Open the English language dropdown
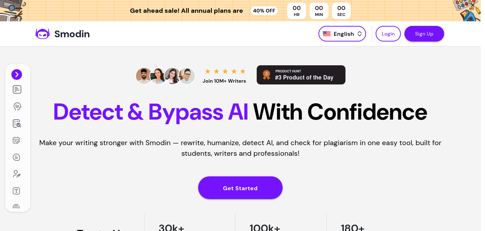 coord(342,34)
